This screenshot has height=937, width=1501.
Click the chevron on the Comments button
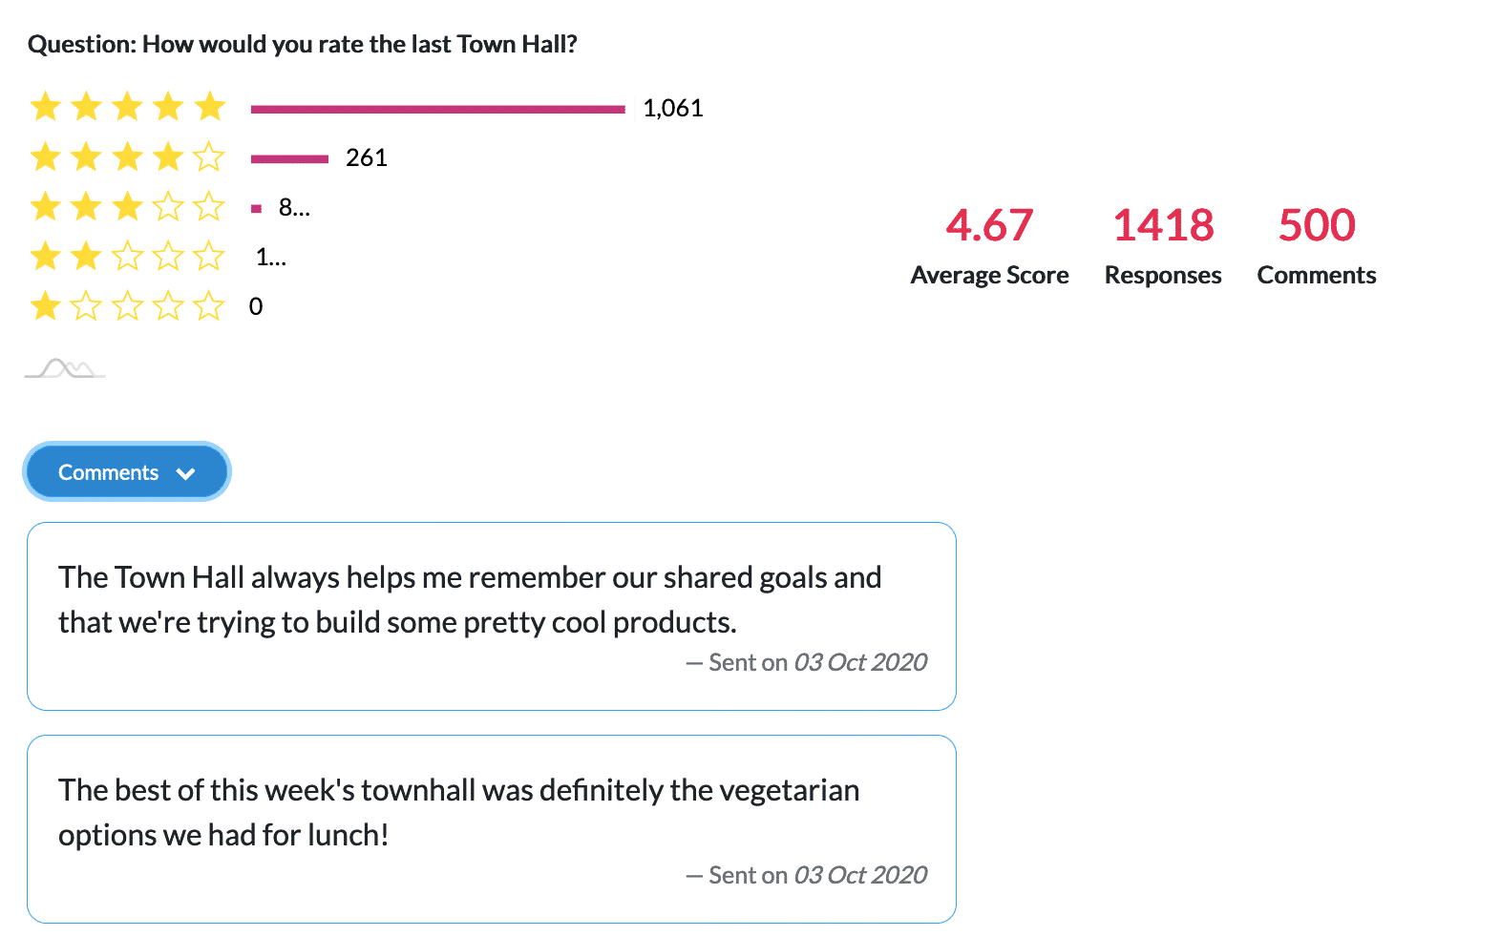coord(187,471)
